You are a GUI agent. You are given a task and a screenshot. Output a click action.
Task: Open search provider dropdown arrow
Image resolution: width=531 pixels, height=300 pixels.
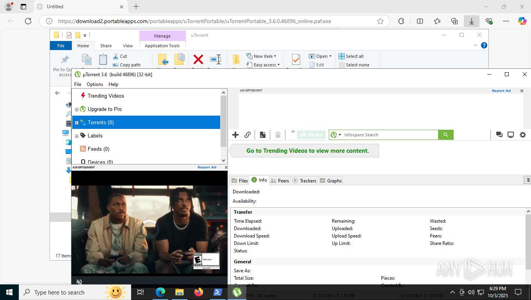click(x=340, y=135)
